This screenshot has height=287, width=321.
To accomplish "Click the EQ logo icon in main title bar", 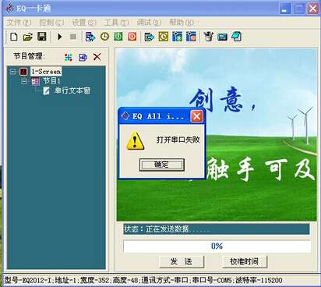I will pos(9,9).
